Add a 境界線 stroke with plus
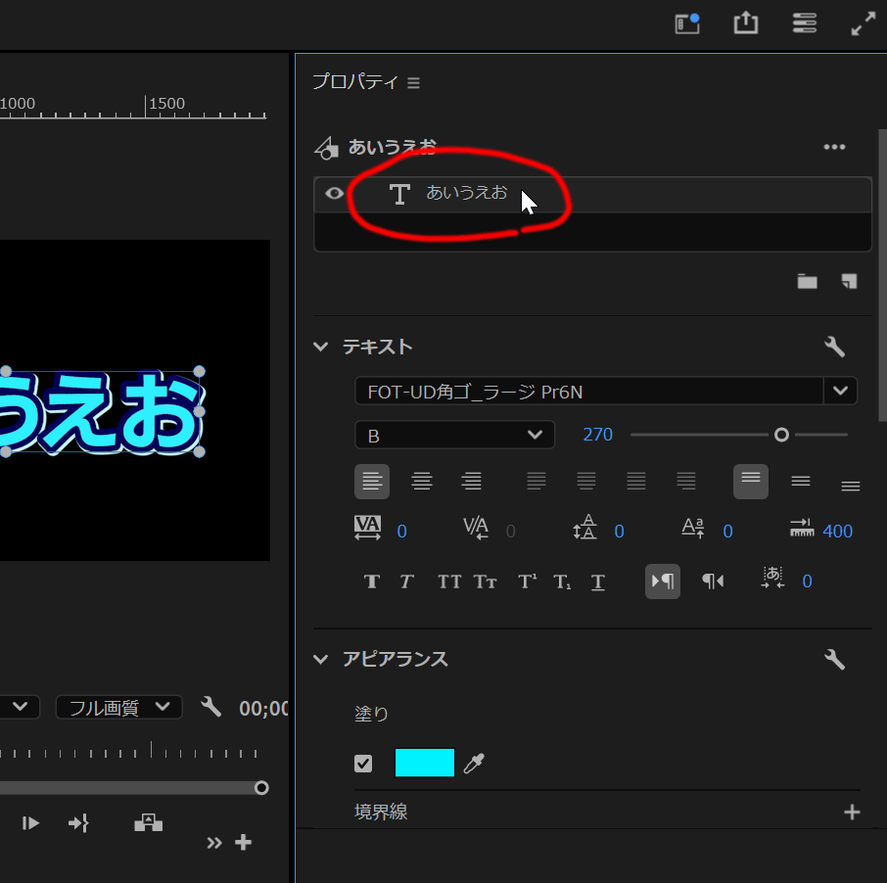887x883 pixels. [x=852, y=813]
